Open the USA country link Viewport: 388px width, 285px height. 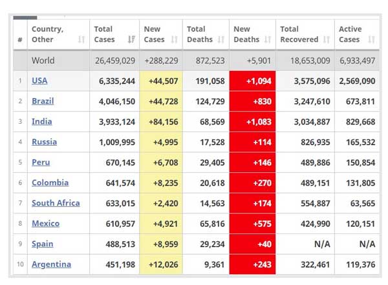(39, 81)
